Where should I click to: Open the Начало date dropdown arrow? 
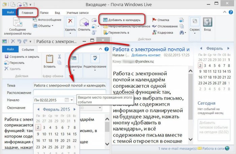[72, 100]
